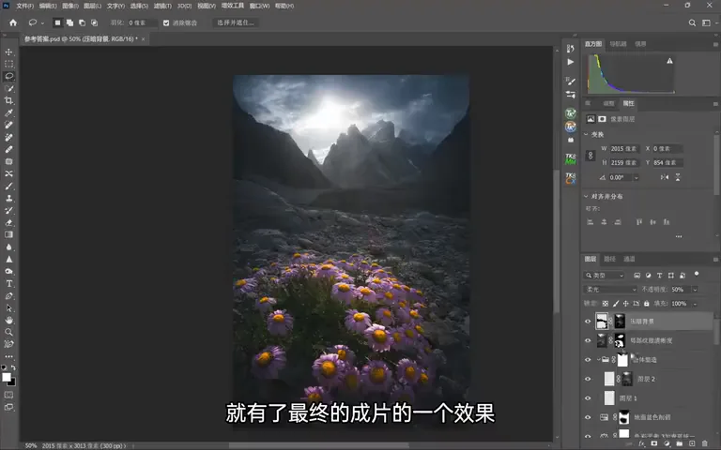Screen dimensions: 721x450
Task: Create a new layer icon
Action: [692, 444]
